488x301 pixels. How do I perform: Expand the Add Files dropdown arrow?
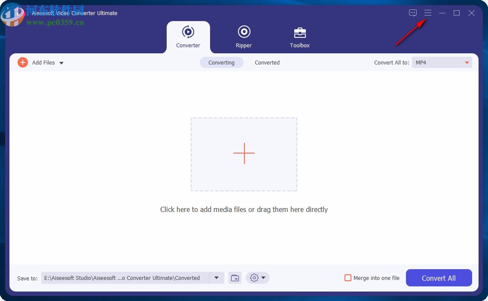(x=61, y=63)
